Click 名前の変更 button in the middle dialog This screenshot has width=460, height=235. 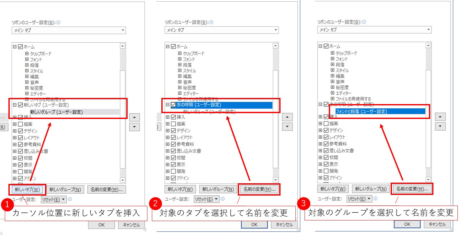tap(259, 189)
